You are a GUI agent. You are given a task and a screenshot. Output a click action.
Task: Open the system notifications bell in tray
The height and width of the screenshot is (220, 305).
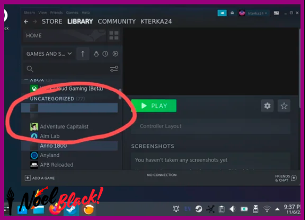176,209
